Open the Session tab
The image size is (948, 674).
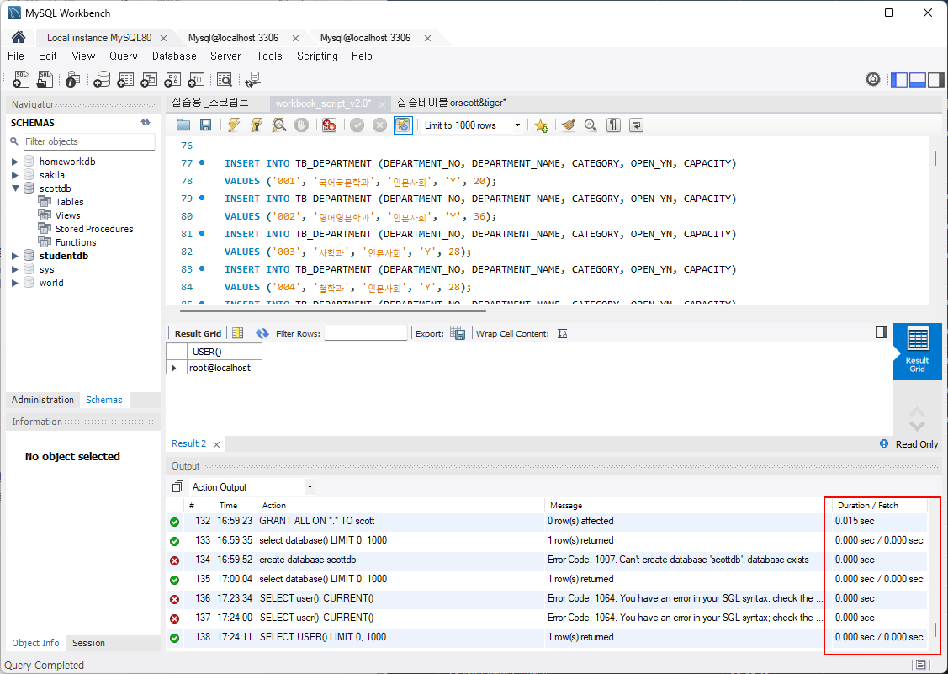(x=88, y=643)
